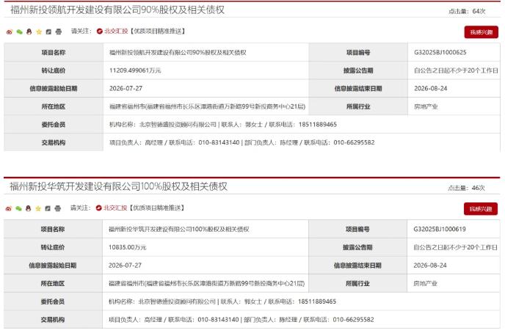Star the 华筑 listing as favorite
This screenshot has width=505, height=333.
(38, 208)
